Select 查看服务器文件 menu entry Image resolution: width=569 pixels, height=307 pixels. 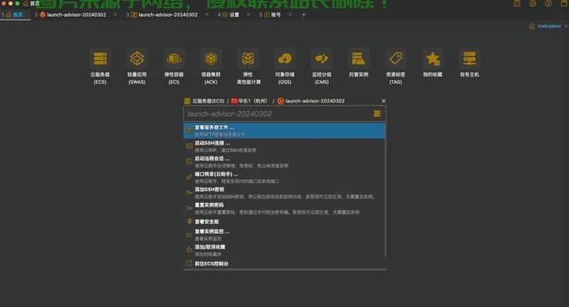(x=285, y=131)
